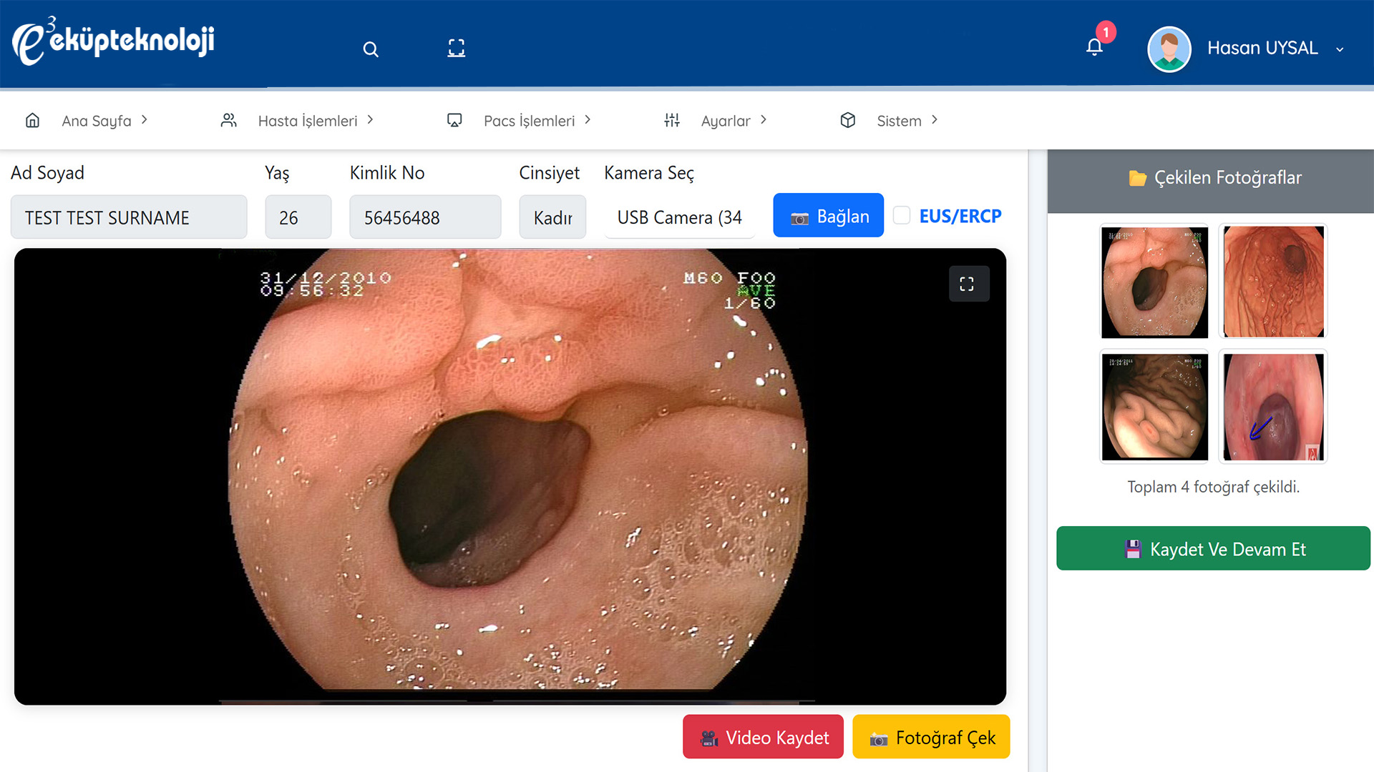The image size is (1374, 772).
Task: Open the Cinsiyet Kadın selector
Action: pyautogui.click(x=552, y=217)
